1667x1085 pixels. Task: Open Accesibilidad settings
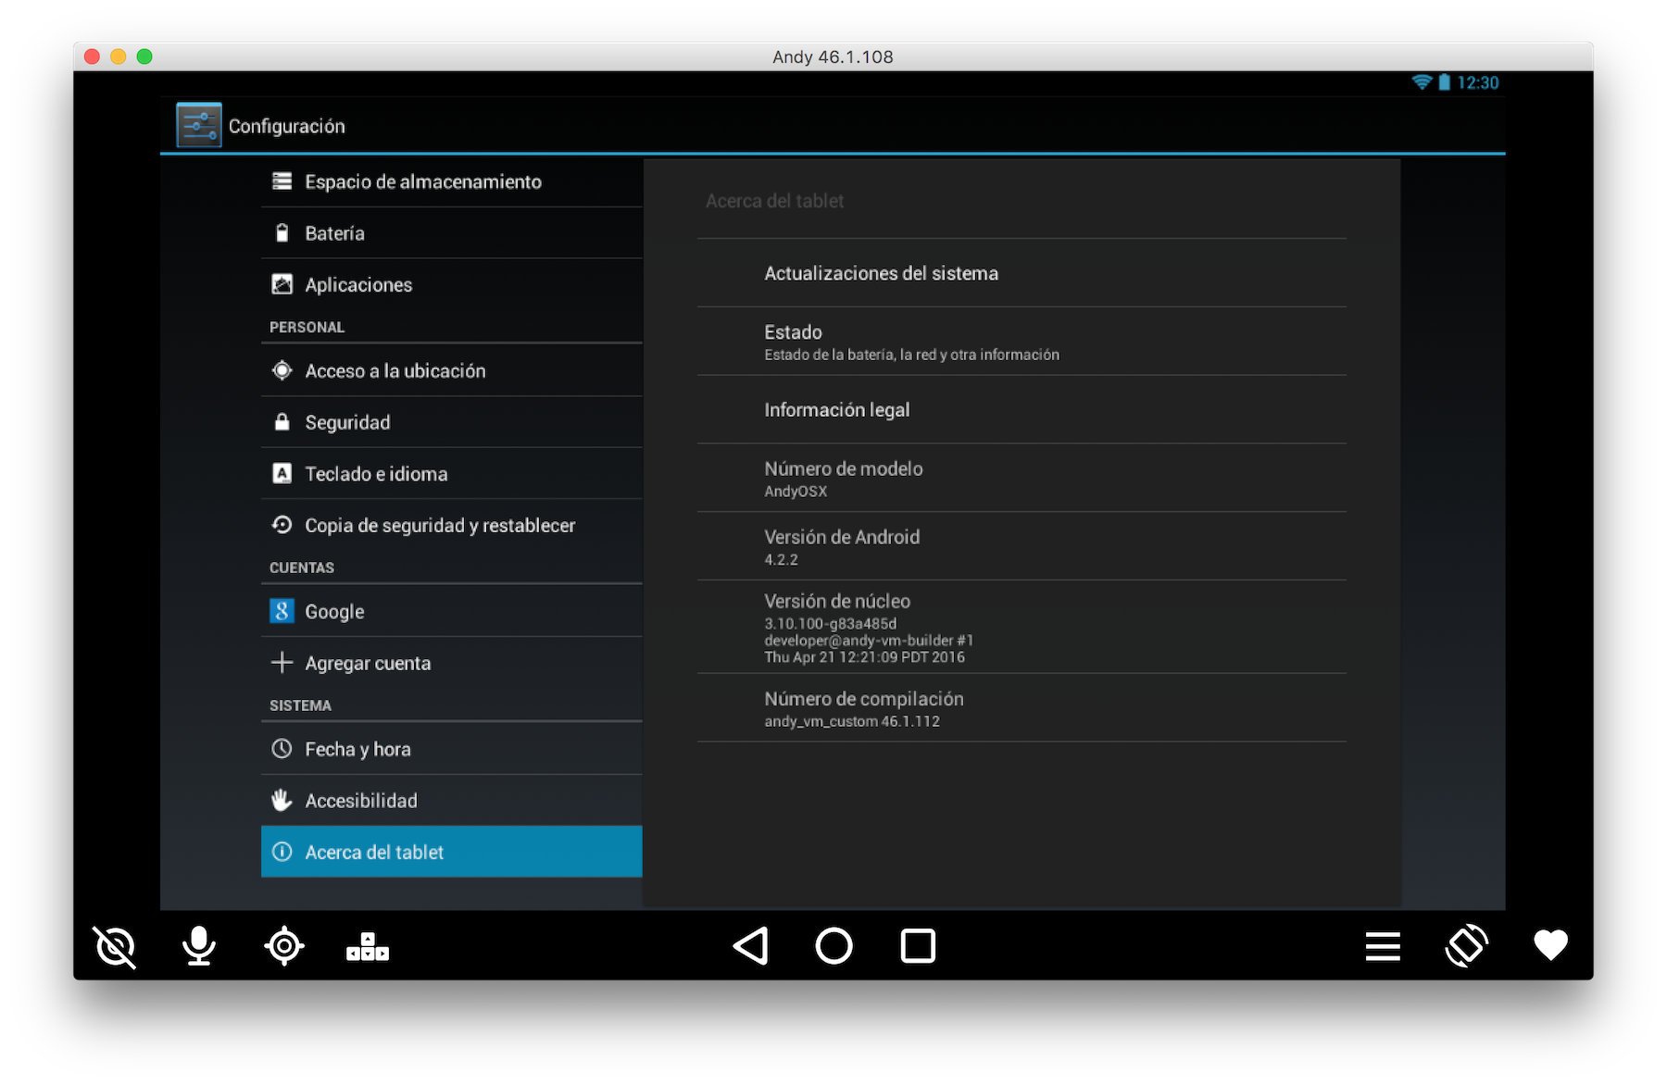[452, 800]
